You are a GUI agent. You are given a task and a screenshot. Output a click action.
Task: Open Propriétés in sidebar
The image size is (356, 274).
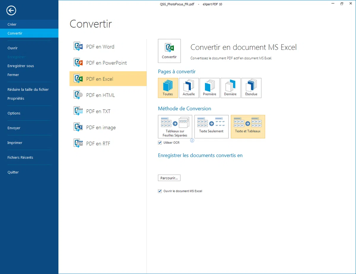coord(29,98)
